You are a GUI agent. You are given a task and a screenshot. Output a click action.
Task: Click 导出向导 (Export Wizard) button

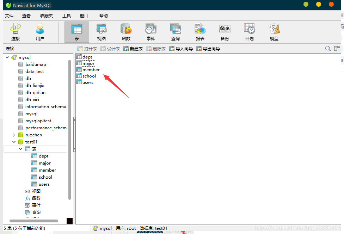point(208,49)
